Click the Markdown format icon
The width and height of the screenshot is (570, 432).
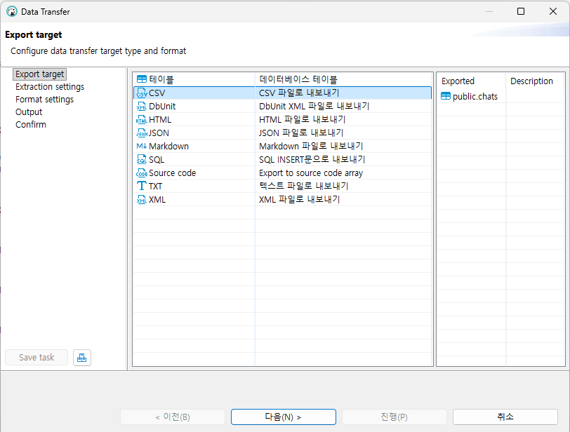(141, 147)
